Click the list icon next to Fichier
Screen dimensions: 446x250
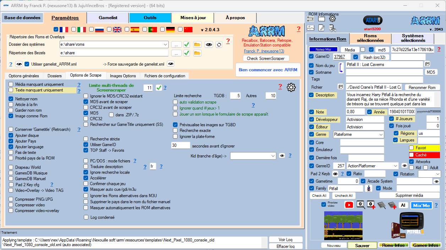(340, 87)
